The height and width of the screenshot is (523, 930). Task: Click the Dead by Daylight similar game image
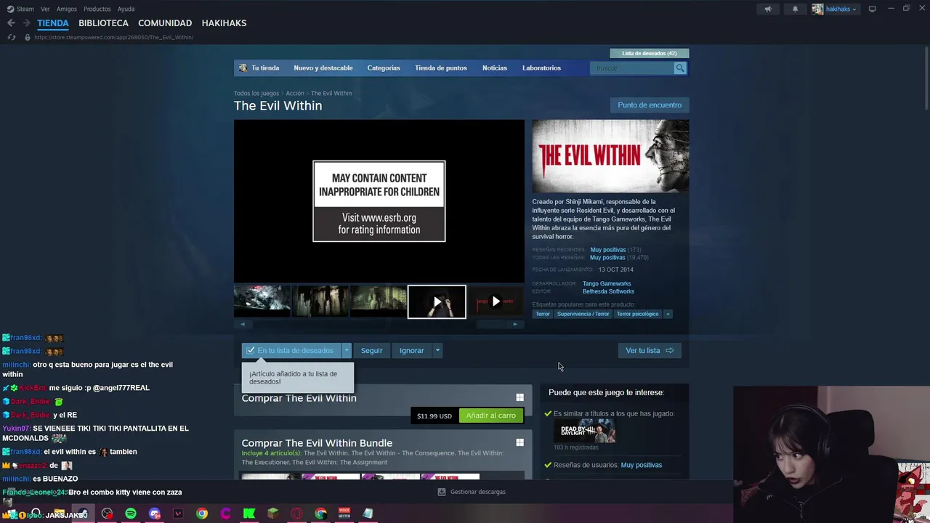pos(584,431)
